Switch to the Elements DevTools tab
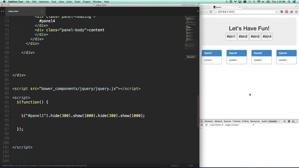The height and width of the screenshot is (168, 299). [x=209, y=121]
